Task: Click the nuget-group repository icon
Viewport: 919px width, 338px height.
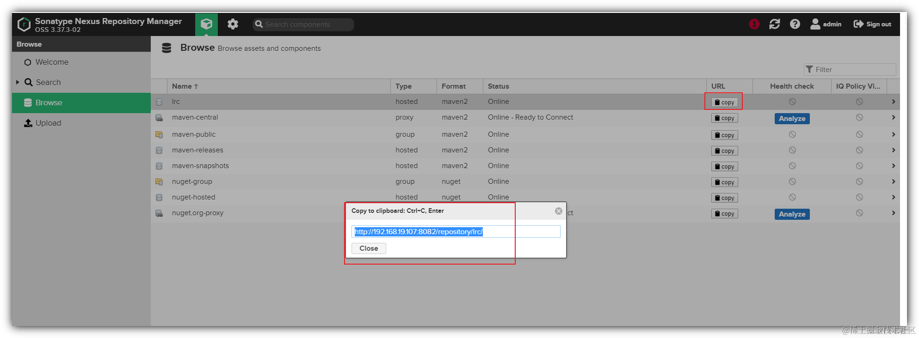Action: 159,182
